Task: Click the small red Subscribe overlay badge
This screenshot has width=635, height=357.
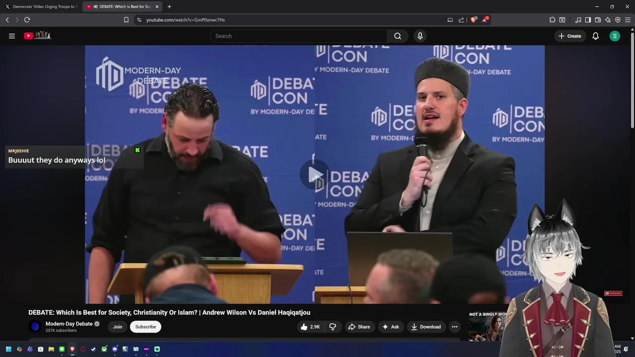Action: [613, 294]
